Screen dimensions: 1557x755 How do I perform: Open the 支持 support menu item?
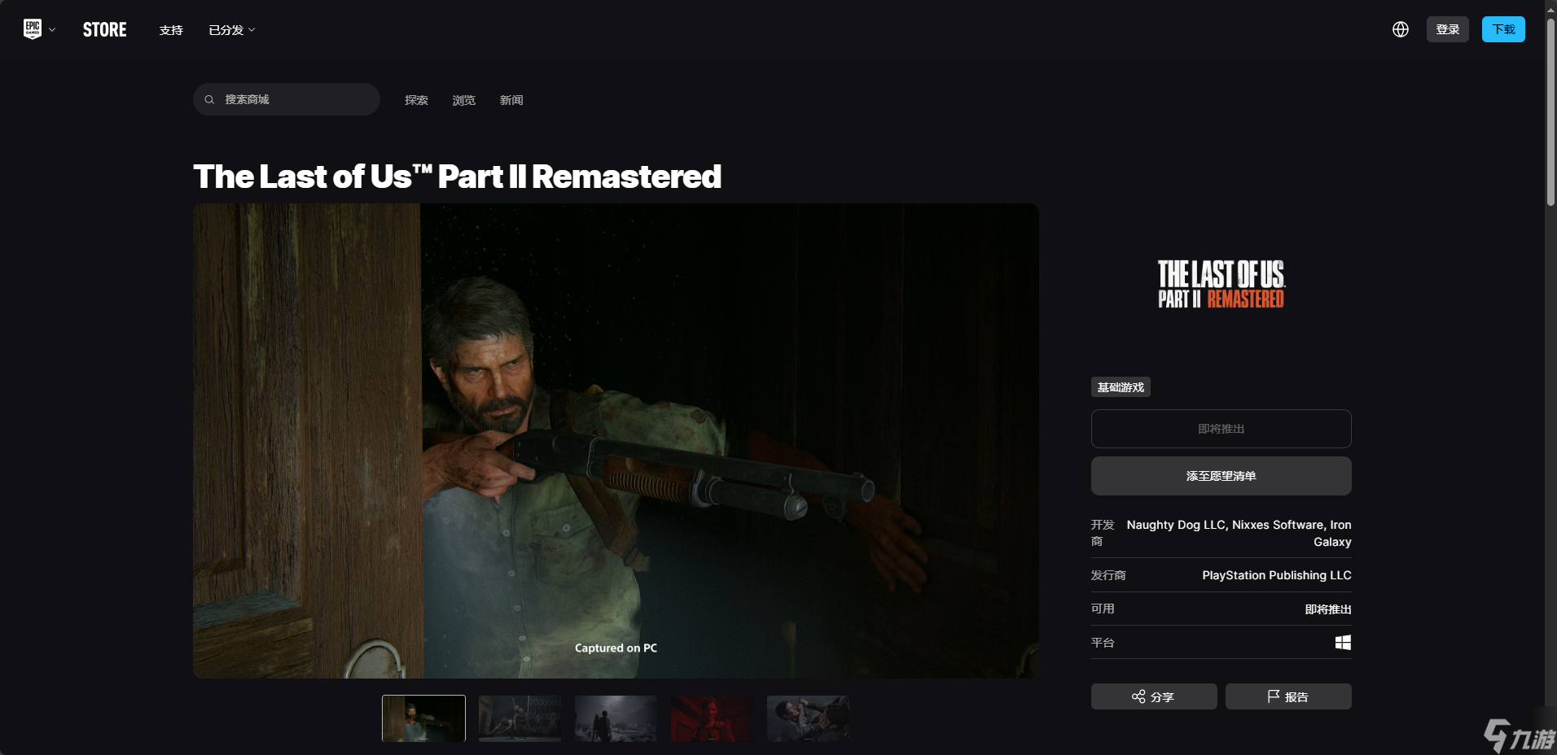click(171, 30)
